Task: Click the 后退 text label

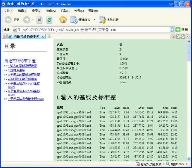Action: coord(16,20)
